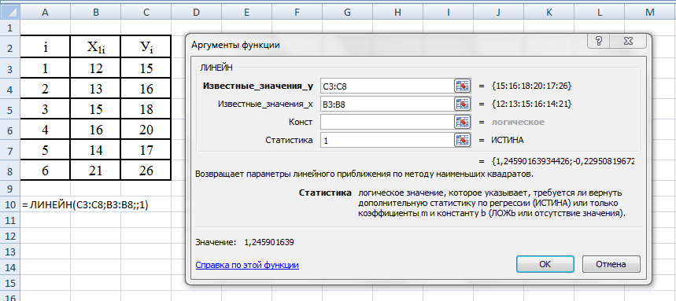Click cell B3 containing 12
This screenshot has width=676, height=301.
tap(96, 68)
